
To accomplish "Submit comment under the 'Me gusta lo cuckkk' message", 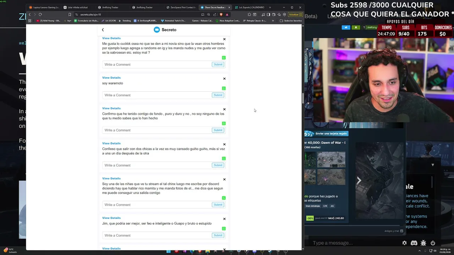I will (x=218, y=64).
